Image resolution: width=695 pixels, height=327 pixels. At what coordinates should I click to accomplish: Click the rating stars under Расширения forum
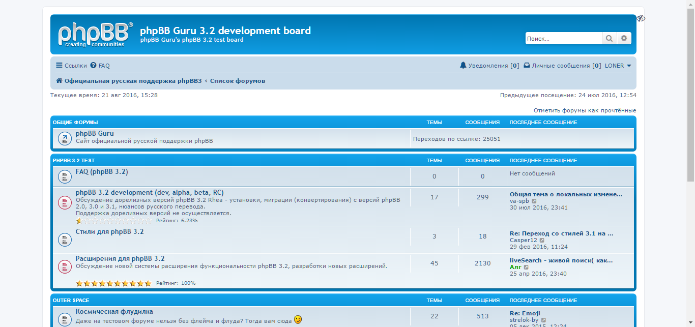(x=114, y=283)
